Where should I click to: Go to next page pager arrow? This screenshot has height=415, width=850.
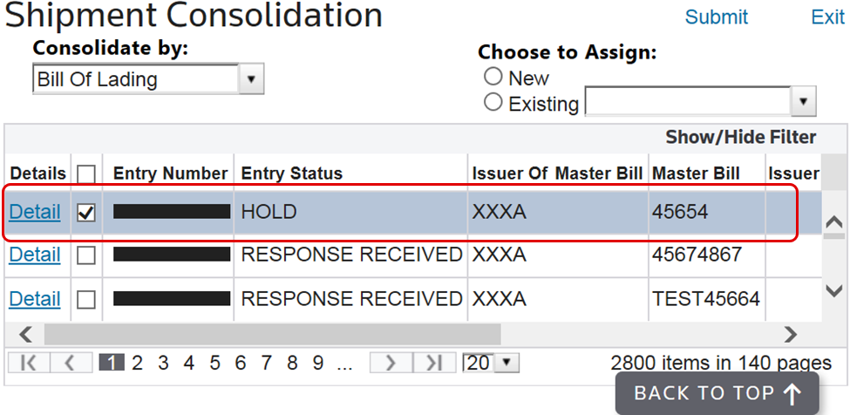(x=391, y=363)
